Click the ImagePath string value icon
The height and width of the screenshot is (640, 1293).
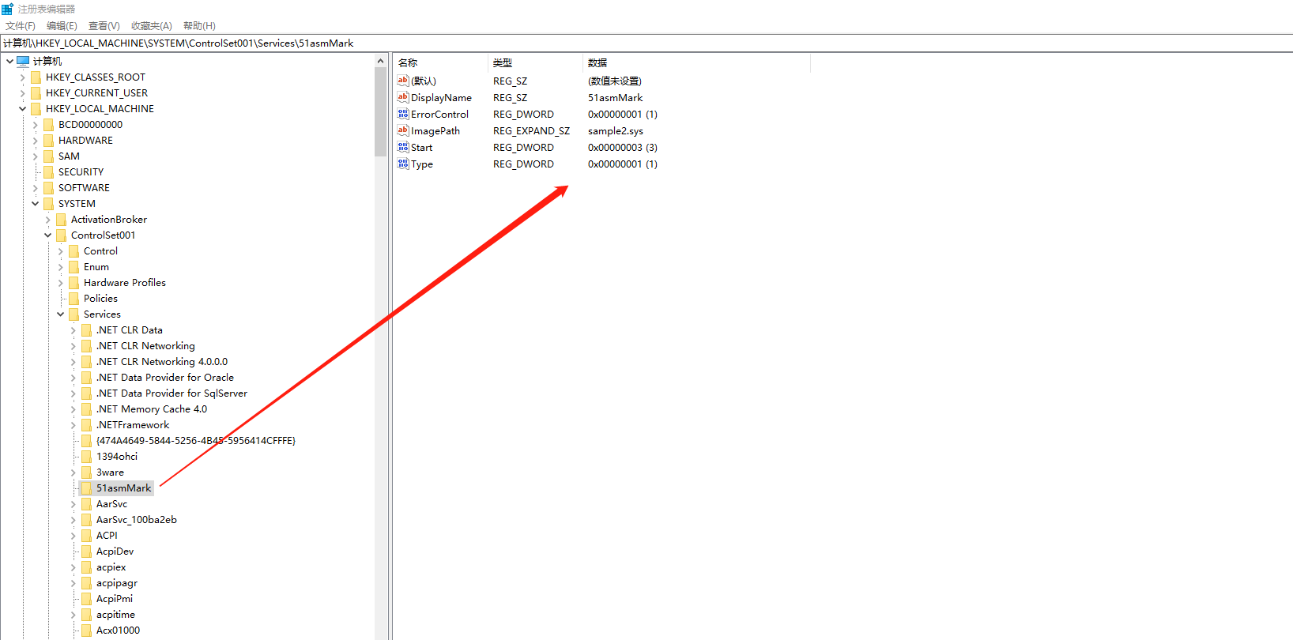(403, 130)
